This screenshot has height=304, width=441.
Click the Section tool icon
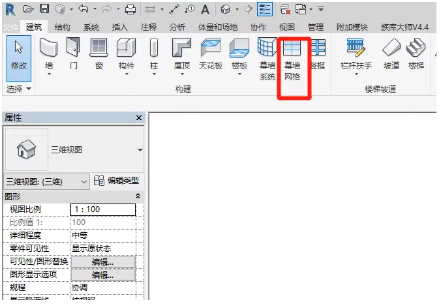pos(248,9)
